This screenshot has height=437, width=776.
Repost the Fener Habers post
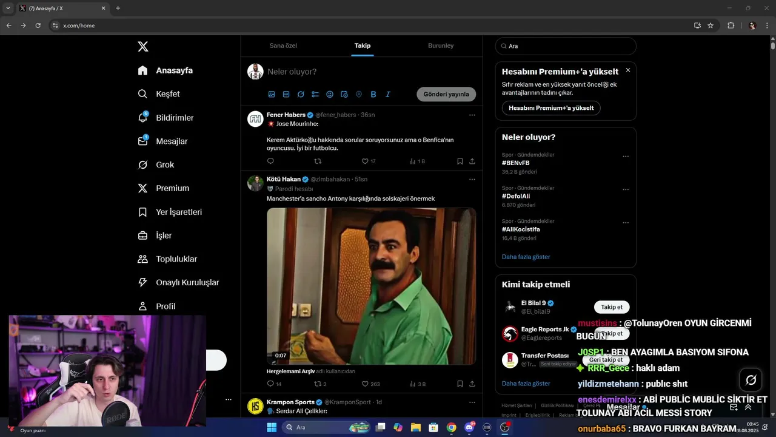[318, 161]
